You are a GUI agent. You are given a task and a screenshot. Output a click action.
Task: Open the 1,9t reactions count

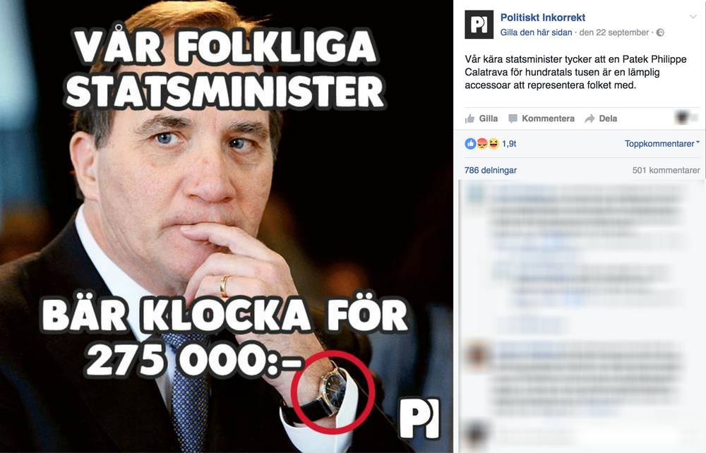(509, 143)
